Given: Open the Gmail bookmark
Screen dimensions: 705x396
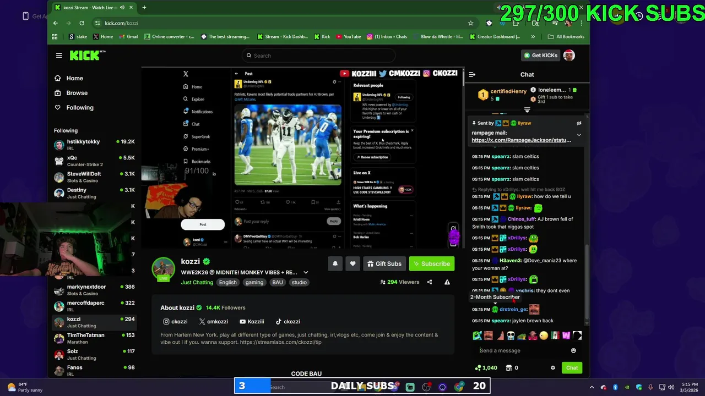Looking at the screenshot, I should coord(129,37).
